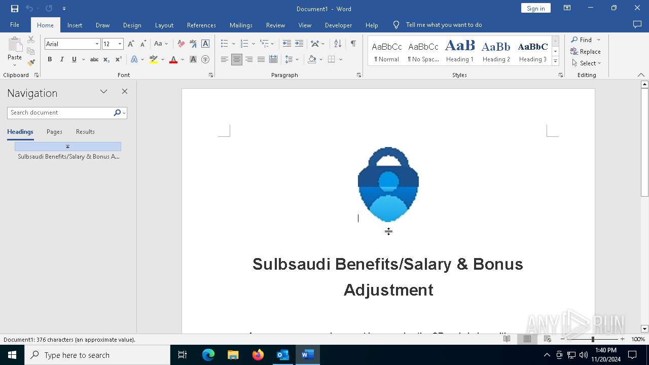
Task: Increase font size
Action: coord(131,44)
